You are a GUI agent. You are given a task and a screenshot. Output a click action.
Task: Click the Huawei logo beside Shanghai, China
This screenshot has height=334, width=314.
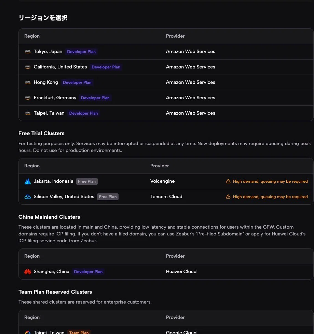(28, 272)
